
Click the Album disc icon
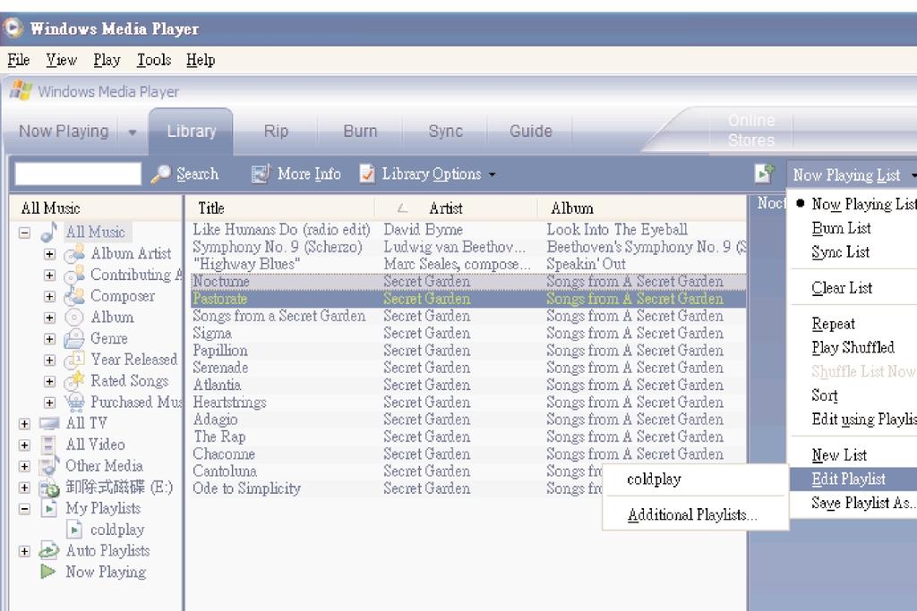tap(74, 318)
